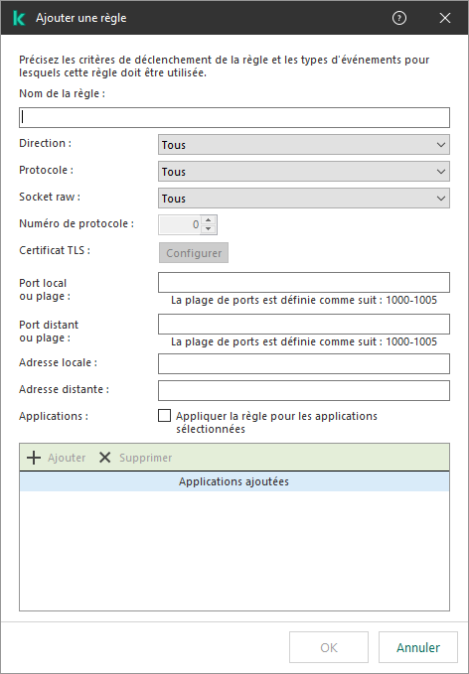Expand the Protocole combo box
This screenshot has width=469, height=674.
click(x=304, y=172)
